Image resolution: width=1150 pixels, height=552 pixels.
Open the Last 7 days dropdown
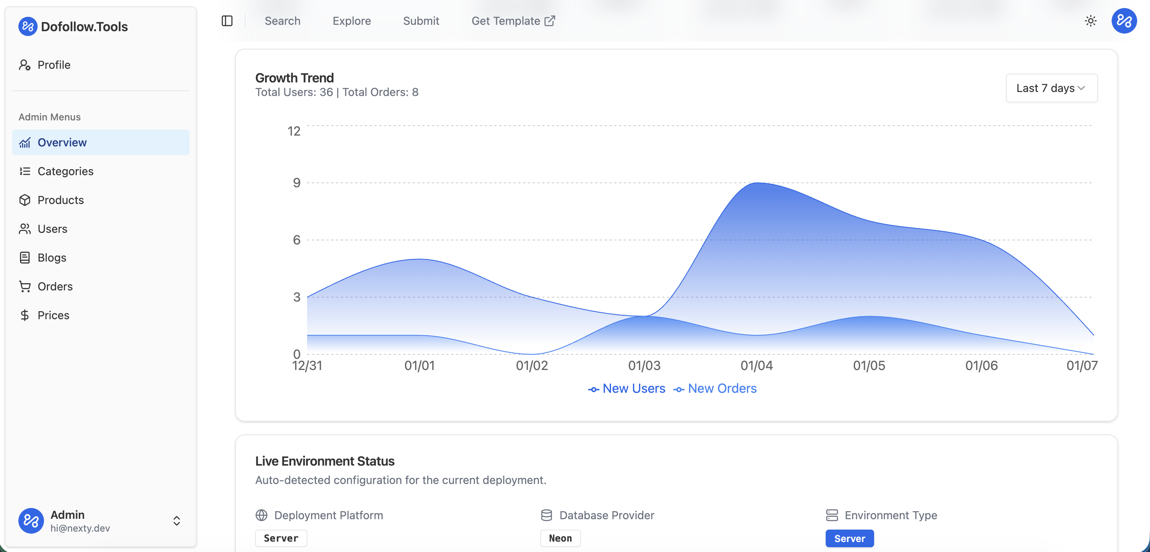tap(1051, 88)
